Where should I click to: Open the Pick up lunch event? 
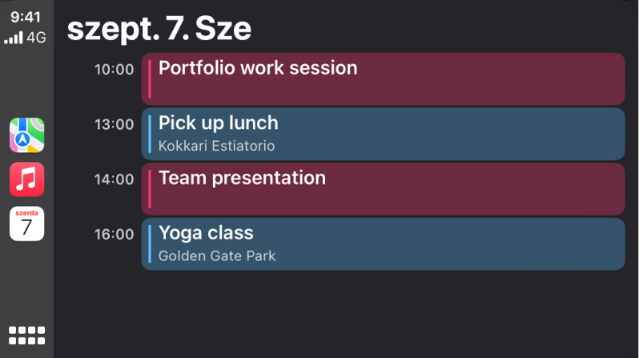pos(383,134)
